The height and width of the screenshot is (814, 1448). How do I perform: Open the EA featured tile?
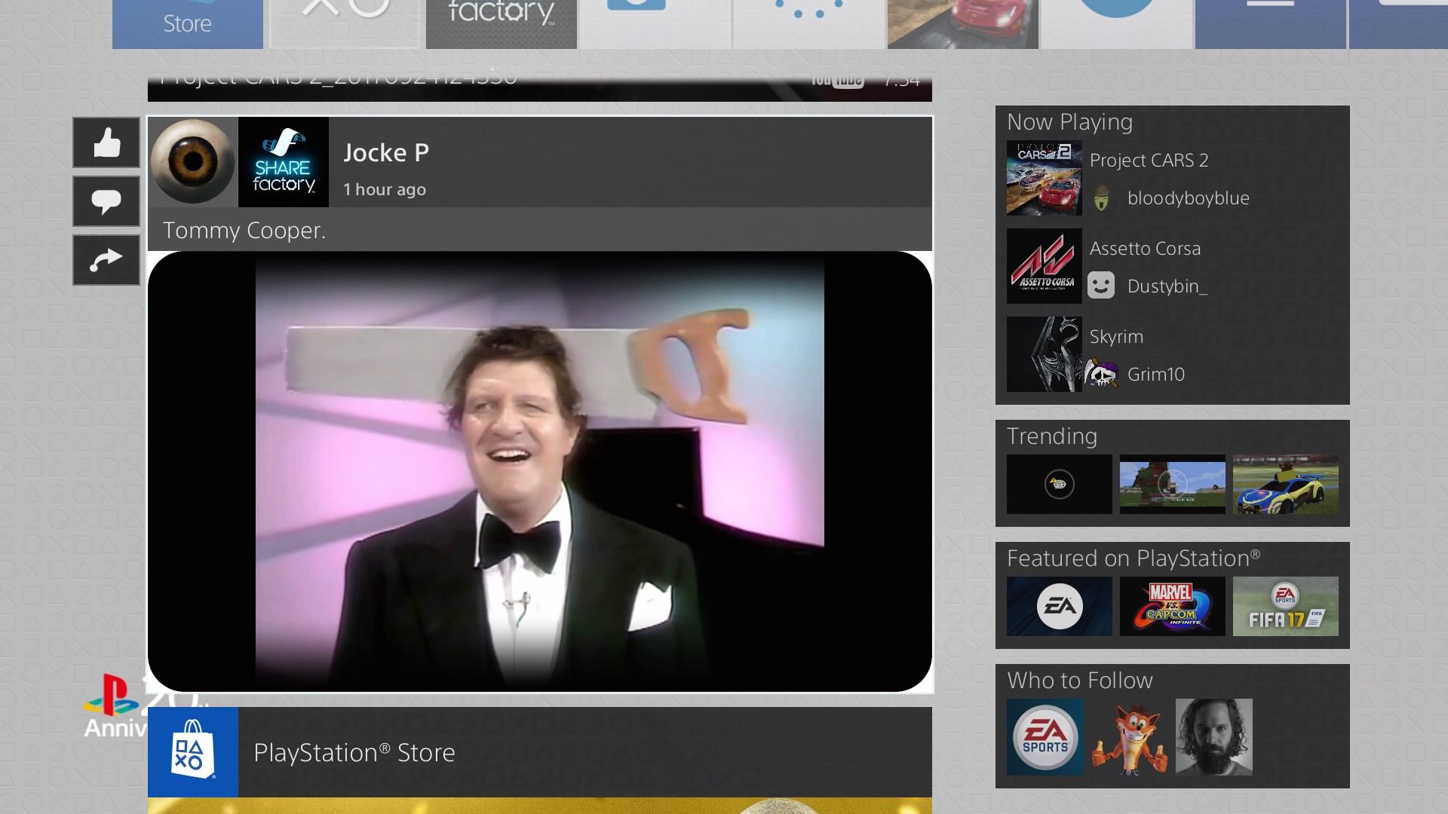click(1059, 606)
